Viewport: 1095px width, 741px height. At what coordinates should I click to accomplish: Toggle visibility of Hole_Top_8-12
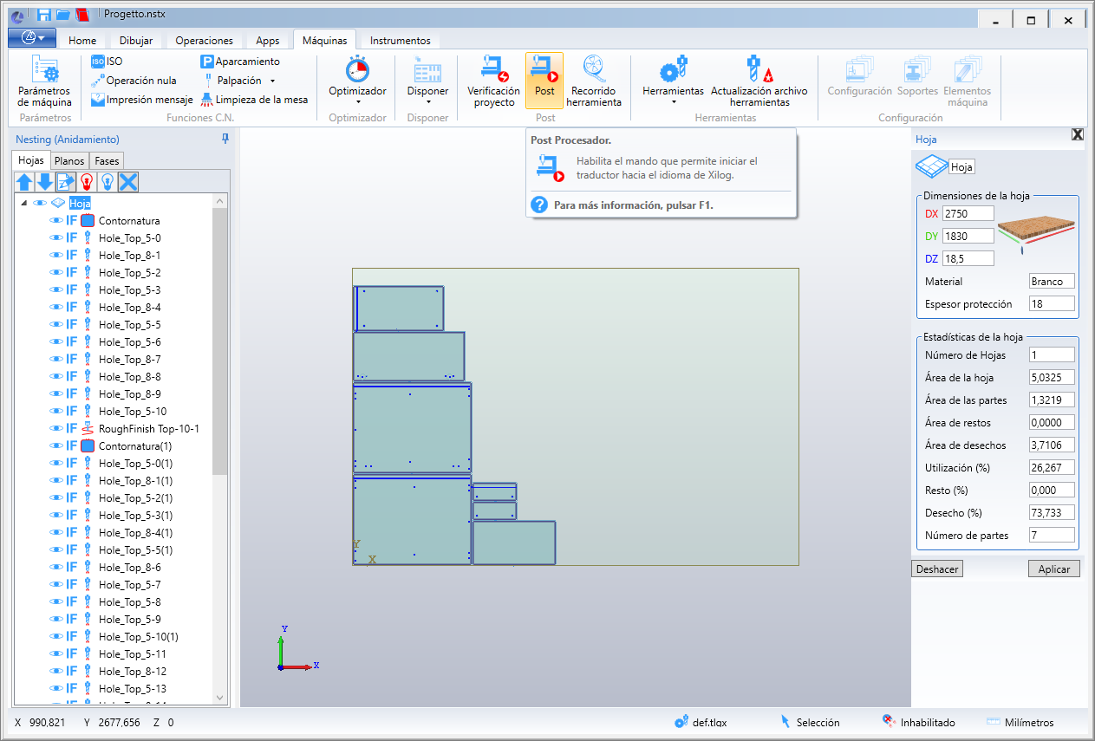[56, 671]
